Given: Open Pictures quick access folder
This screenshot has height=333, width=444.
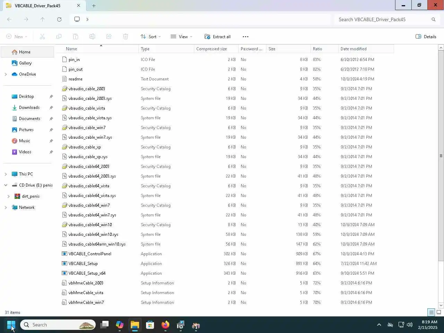Looking at the screenshot, I should coord(27,130).
